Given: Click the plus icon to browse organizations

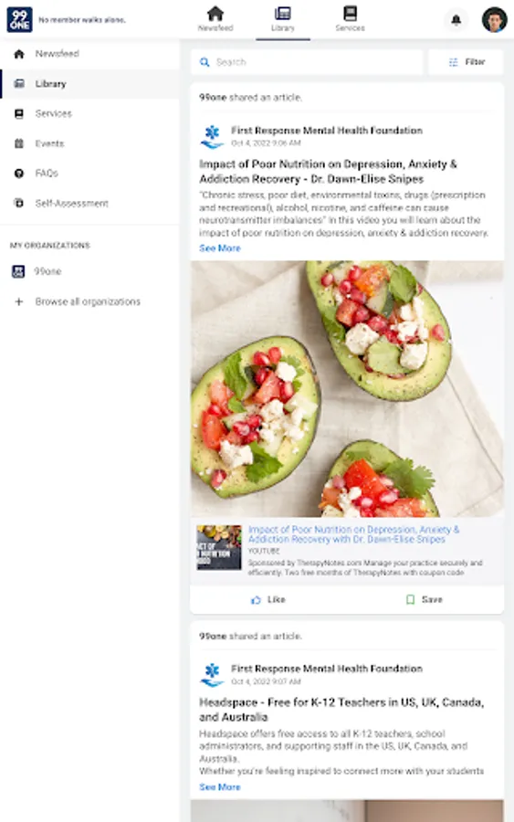Looking at the screenshot, I should 19,301.
